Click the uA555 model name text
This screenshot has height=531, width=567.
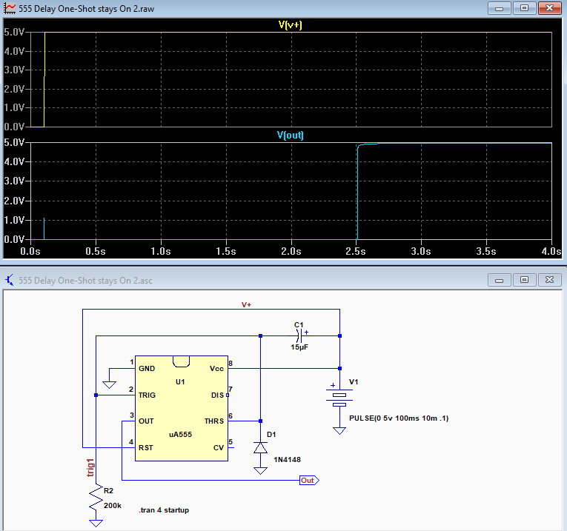tap(180, 435)
